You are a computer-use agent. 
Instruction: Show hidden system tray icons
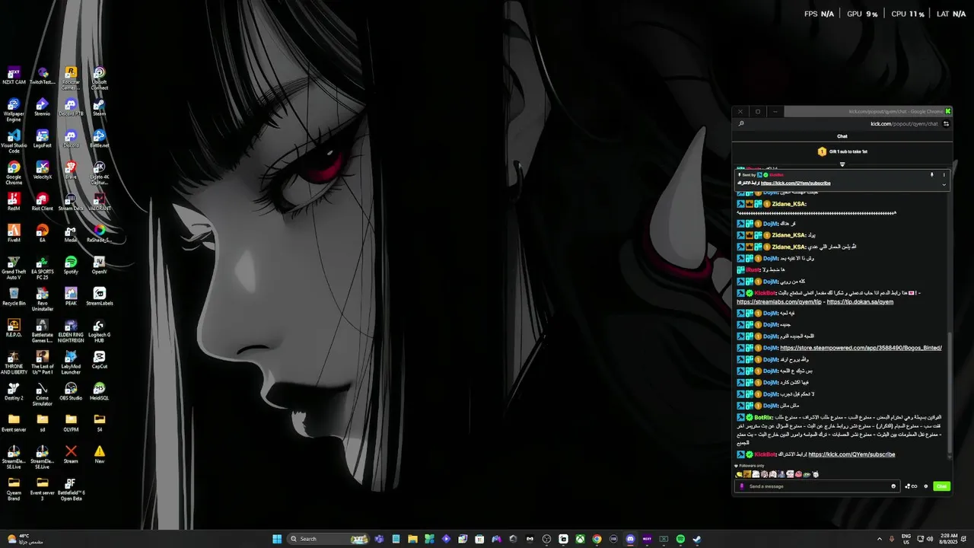[880, 539]
